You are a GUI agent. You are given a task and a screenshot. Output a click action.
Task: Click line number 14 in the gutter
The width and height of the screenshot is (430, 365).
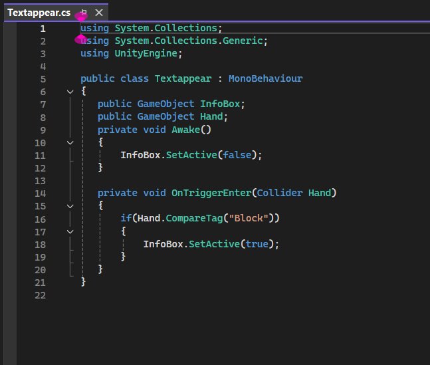point(40,193)
